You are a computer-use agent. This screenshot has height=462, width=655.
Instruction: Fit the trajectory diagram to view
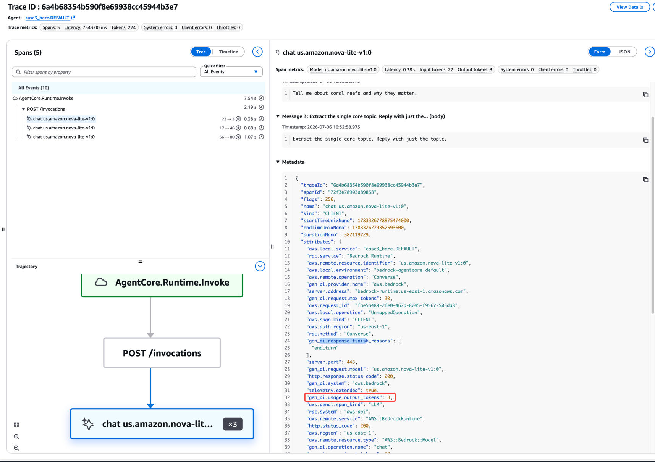16,425
